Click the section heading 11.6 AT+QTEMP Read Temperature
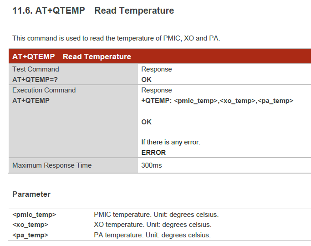The image size is (311, 246). (93, 10)
